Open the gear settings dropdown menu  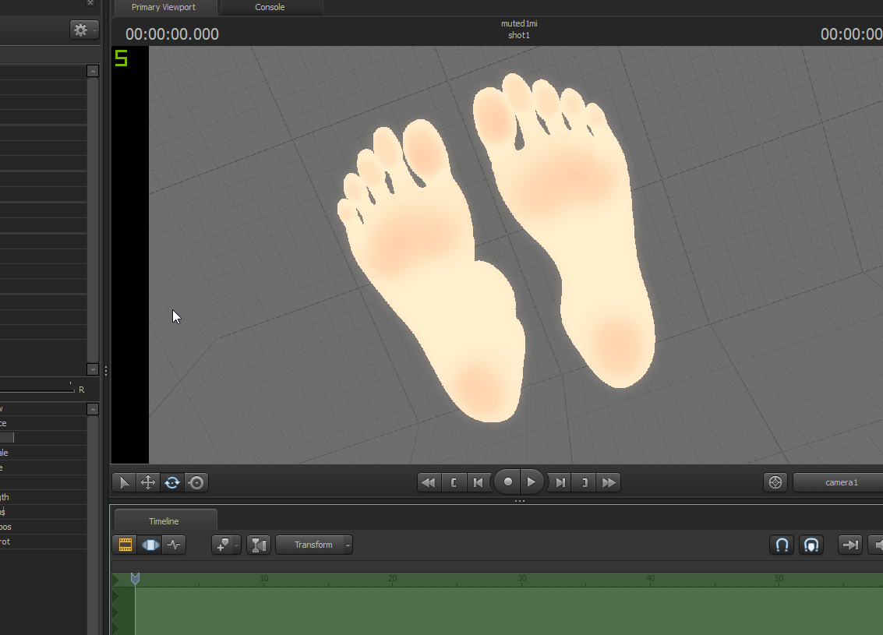(x=84, y=30)
